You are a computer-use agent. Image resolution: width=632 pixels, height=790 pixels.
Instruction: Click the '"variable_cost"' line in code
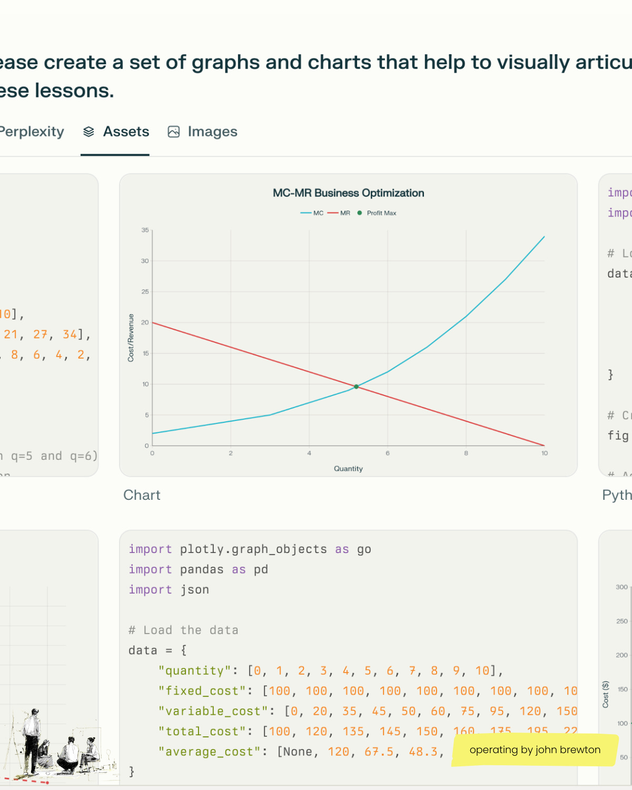[368, 711]
